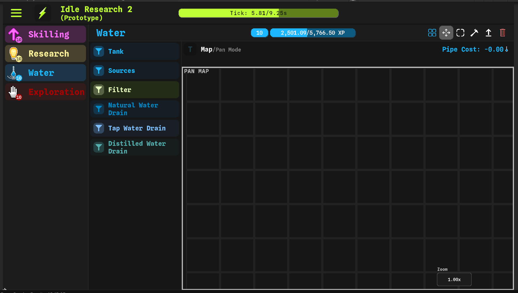Go to the Exploration section
The height and width of the screenshot is (293, 518).
46,92
